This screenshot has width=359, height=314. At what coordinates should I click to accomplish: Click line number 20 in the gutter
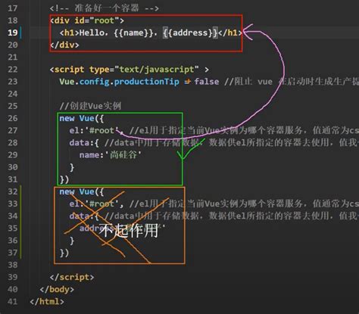pos(13,45)
